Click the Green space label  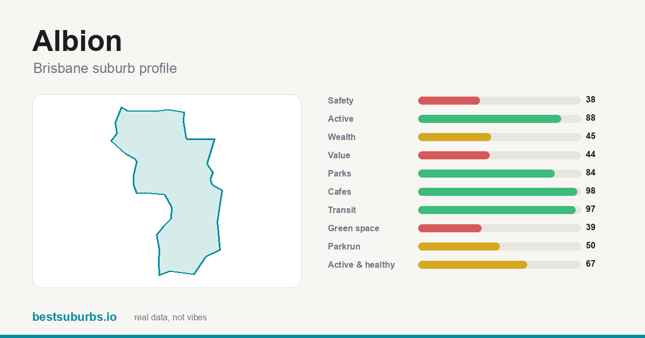[354, 228]
